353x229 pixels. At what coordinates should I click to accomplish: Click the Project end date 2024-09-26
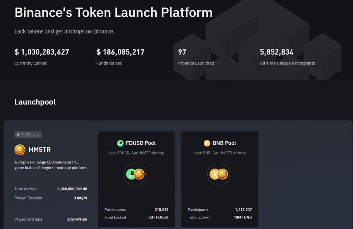[77, 219]
